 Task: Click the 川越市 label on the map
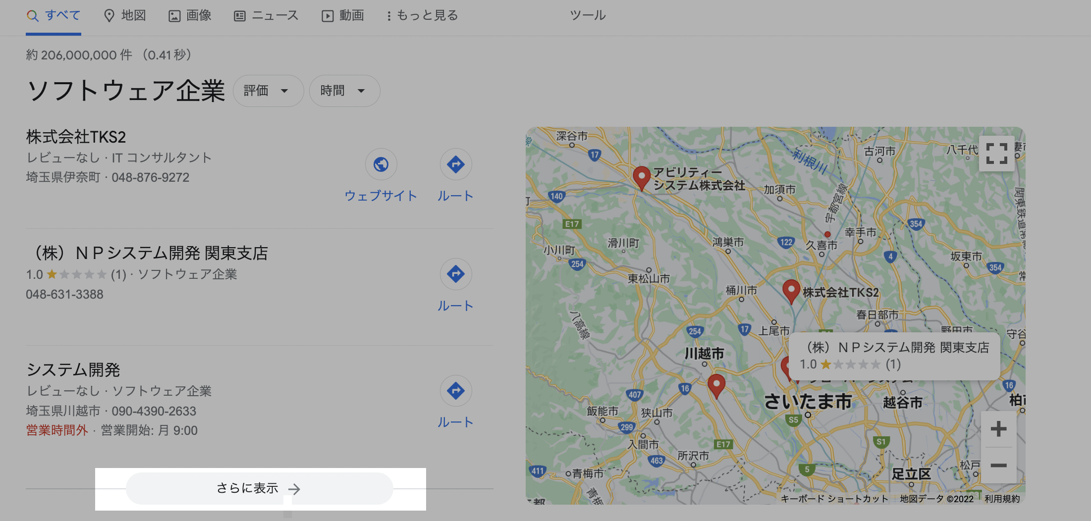pos(705,353)
